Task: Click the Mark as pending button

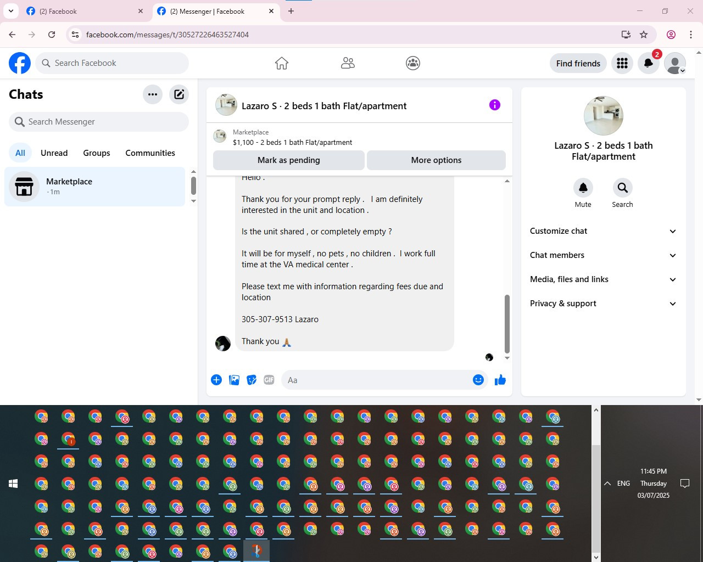Action: [x=289, y=160]
